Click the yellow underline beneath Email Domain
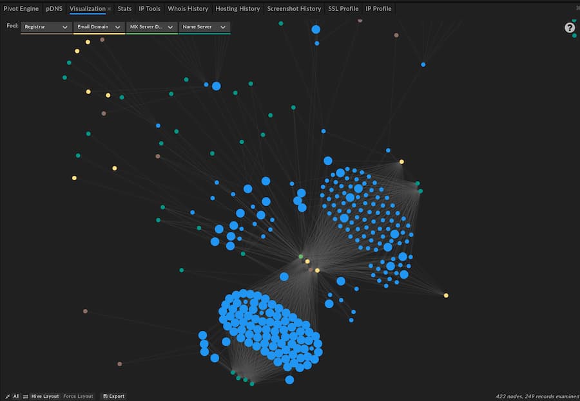The image size is (580, 401). coord(98,33)
